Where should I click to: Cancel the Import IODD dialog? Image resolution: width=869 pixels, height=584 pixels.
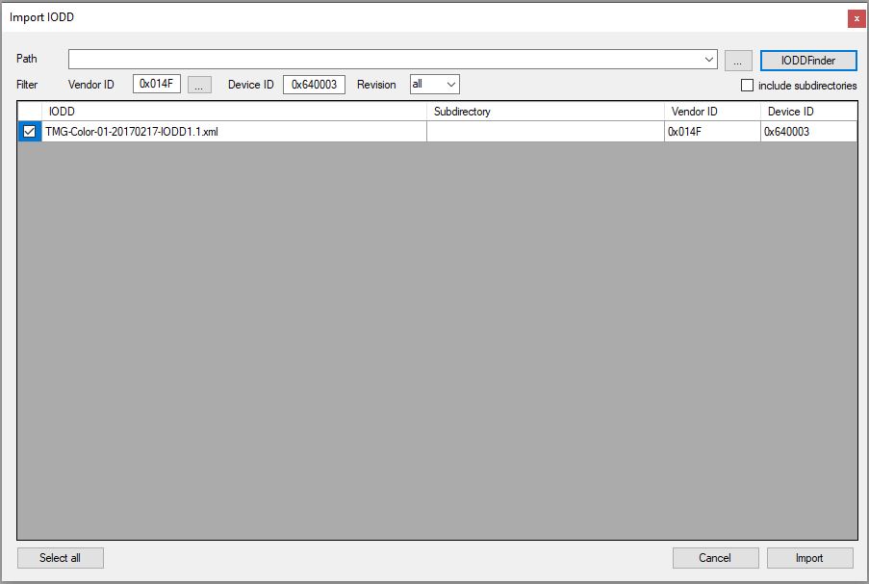(715, 557)
